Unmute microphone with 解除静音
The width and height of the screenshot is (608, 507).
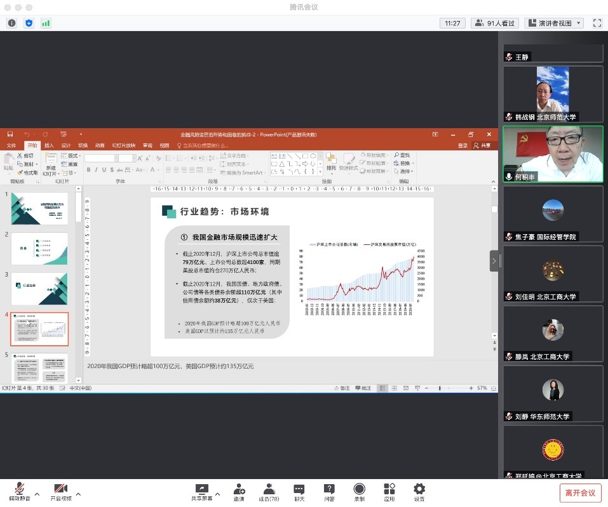coord(20,491)
